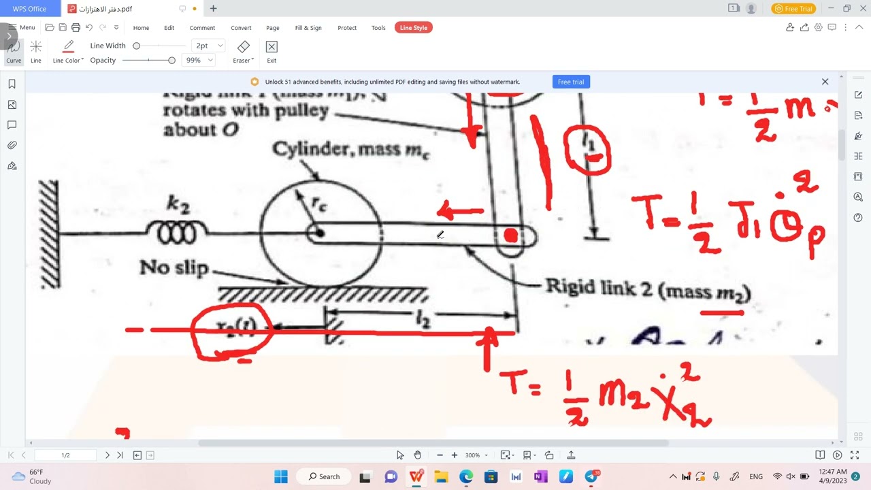This screenshot has width=871, height=490.
Task: Click the blue Free trial banner button
Action: [x=571, y=82]
